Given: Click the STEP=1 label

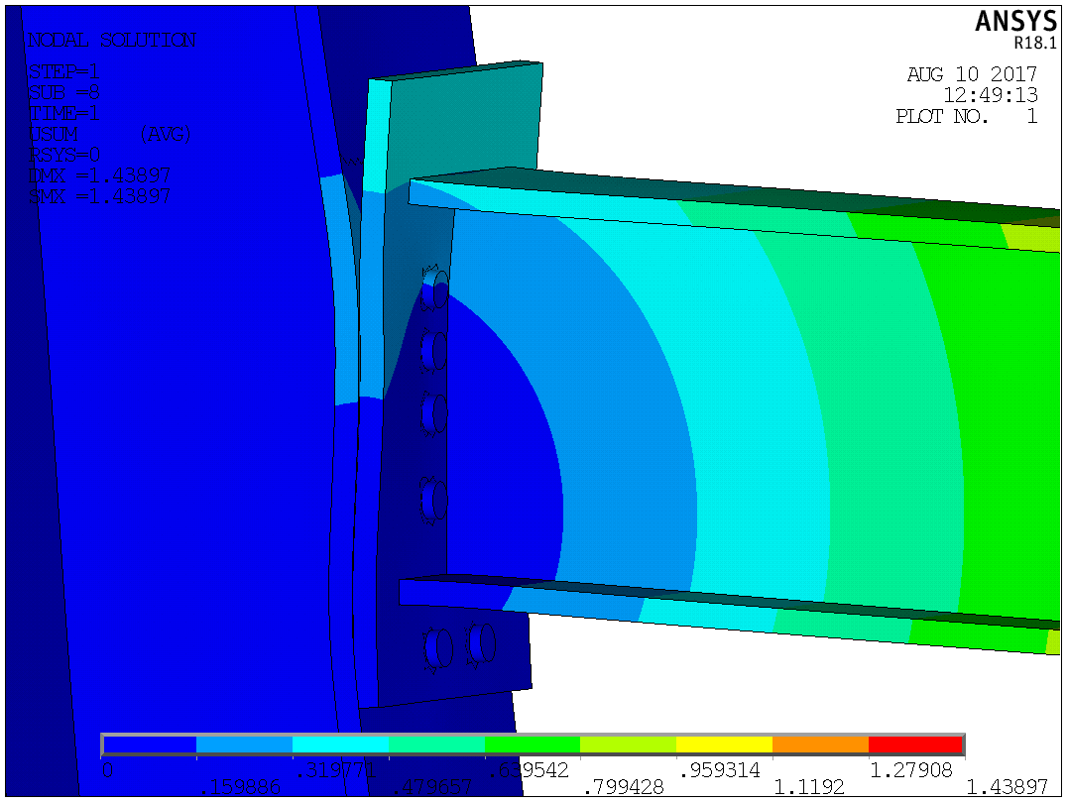Looking at the screenshot, I should (63, 71).
